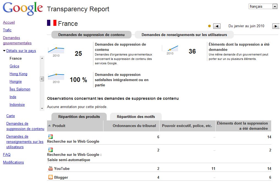Screen dimensions: 280x185
Task: Click YouTube's executive value 11
Action: pos(213,169)
